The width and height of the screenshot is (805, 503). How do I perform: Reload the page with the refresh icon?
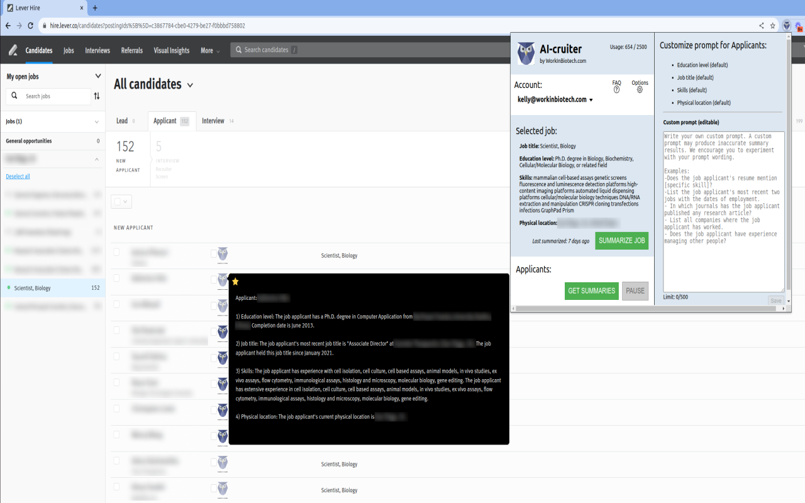point(30,26)
